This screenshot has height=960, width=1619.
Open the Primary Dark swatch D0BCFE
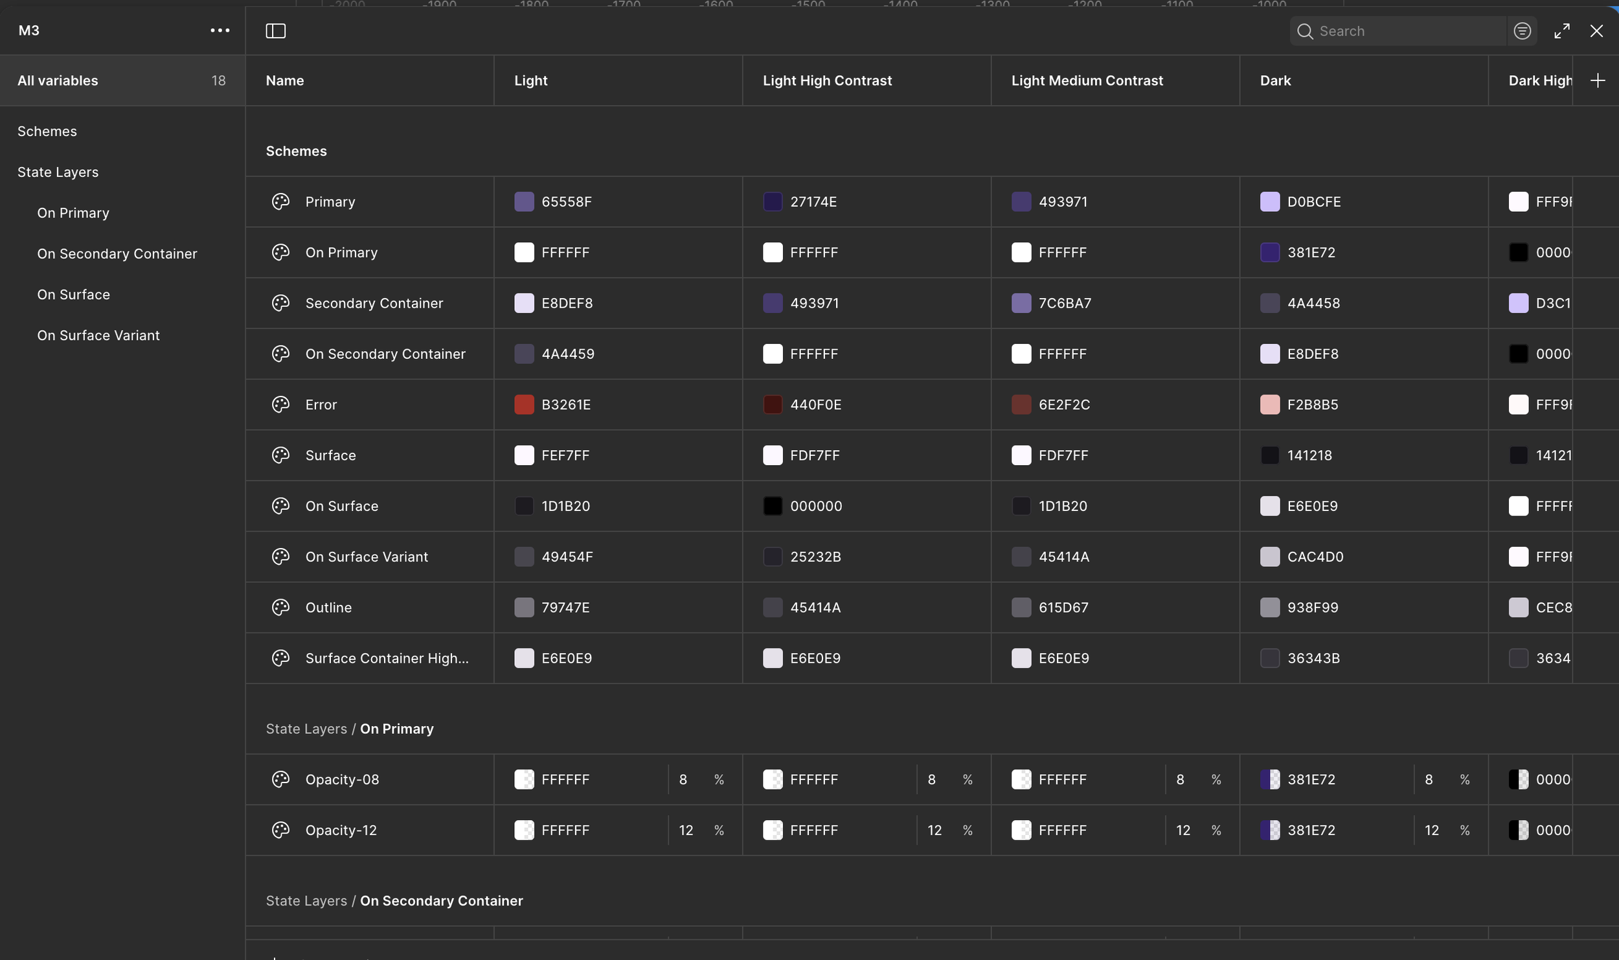(1269, 201)
